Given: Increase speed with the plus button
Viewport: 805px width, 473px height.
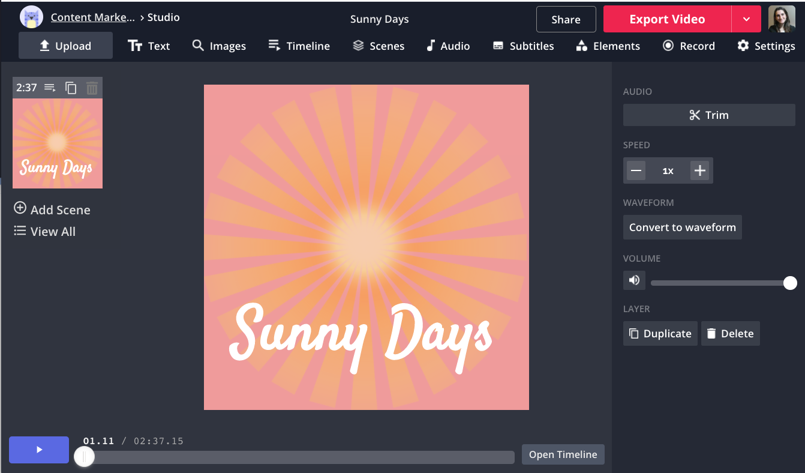Looking at the screenshot, I should point(699,171).
